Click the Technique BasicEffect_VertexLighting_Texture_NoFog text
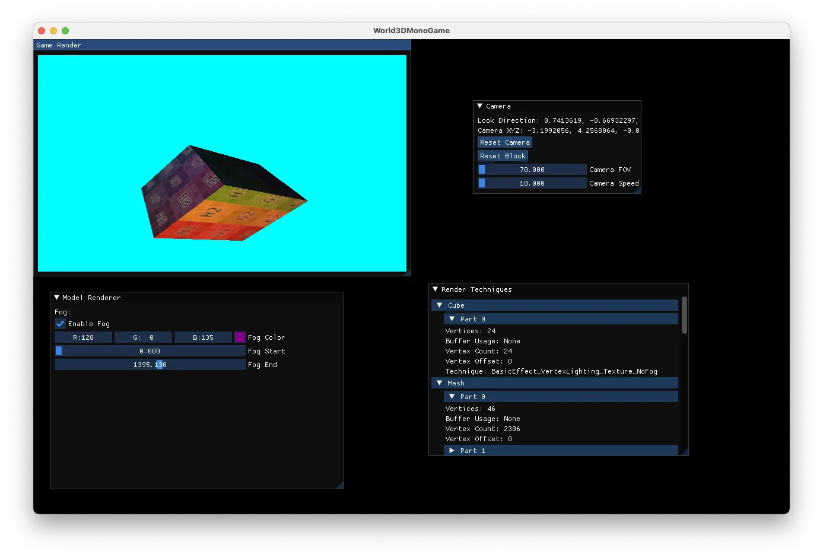Image resolution: width=823 pixels, height=558 pixels. point(551,371)
